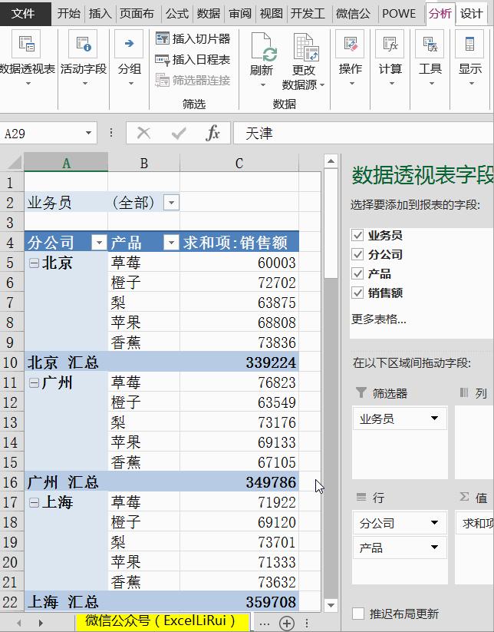Switch to the 公式 formulas tab
Viewport: 494px width, 632px height.
click(177, 14)
